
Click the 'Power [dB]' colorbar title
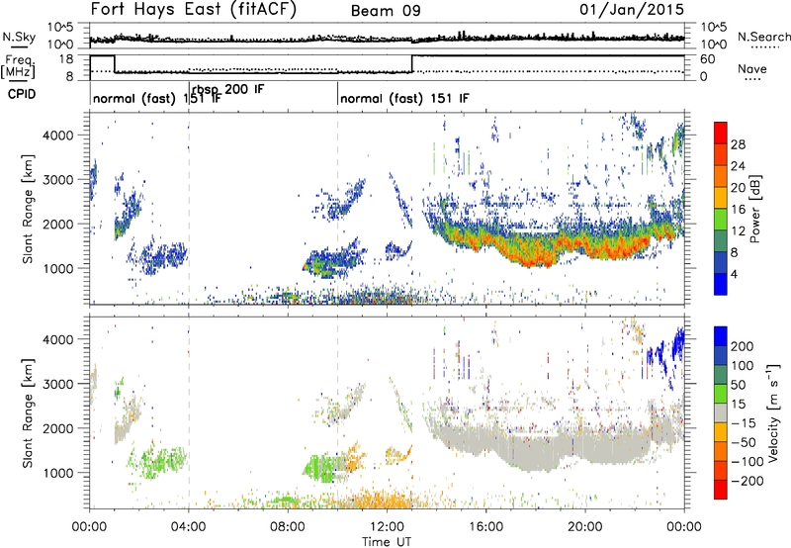754,209
